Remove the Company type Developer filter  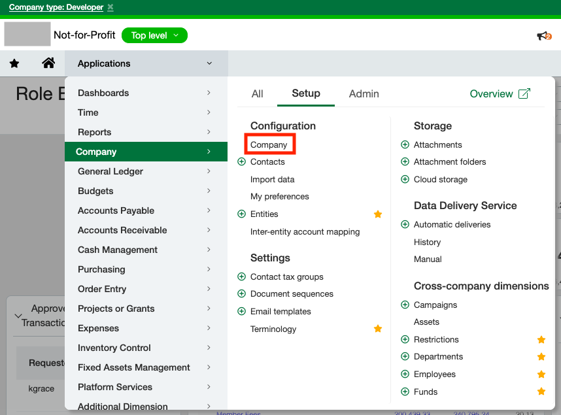(110, 7)
